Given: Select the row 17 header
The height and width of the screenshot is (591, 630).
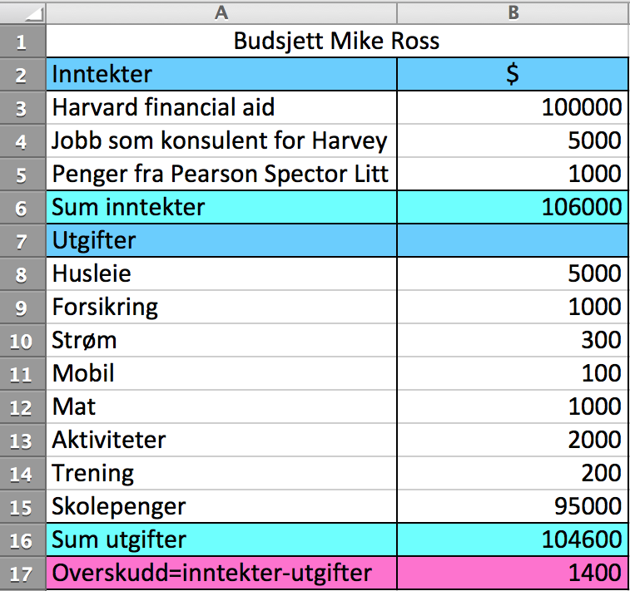Looking at the screenshot, I should coord(22,573).
